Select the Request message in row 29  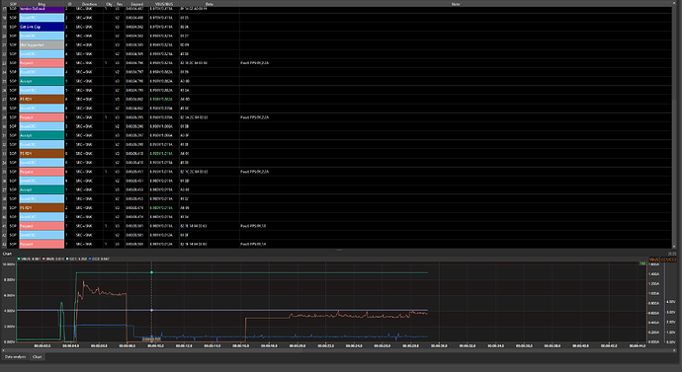tap(42, 117)
